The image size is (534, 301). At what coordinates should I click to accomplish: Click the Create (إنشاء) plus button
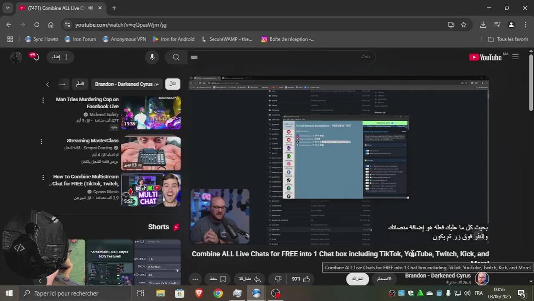coord(61,57)
